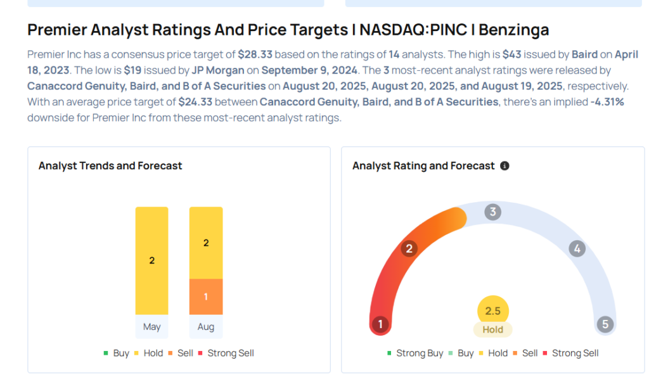
Task: Toggle Sell legend in Analyst Trends chart
Action: click(181, 353)
